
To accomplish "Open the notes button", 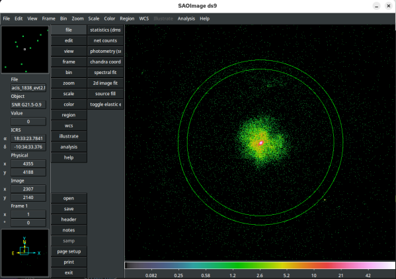I will [x=69, y=230].
